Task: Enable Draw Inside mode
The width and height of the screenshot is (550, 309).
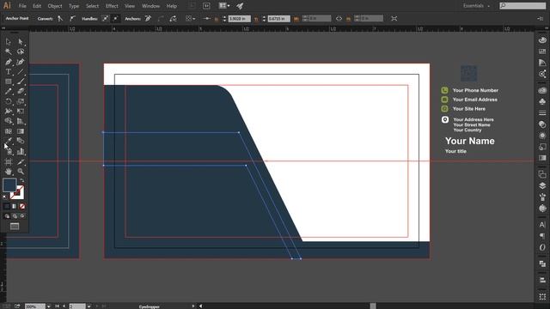Action: click(22, 216)
